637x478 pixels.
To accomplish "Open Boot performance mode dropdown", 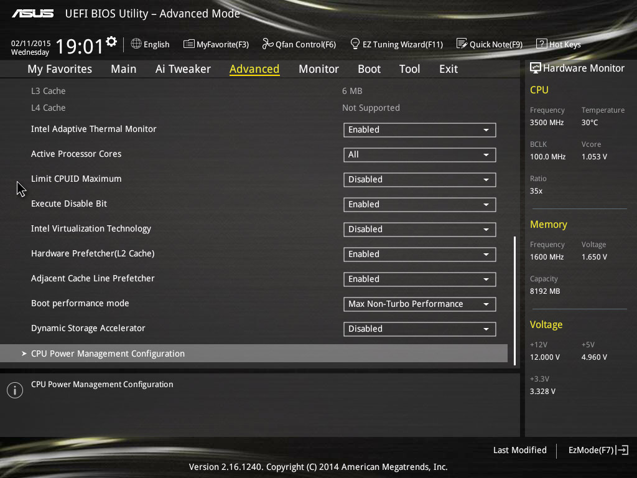I will point(420,304).
